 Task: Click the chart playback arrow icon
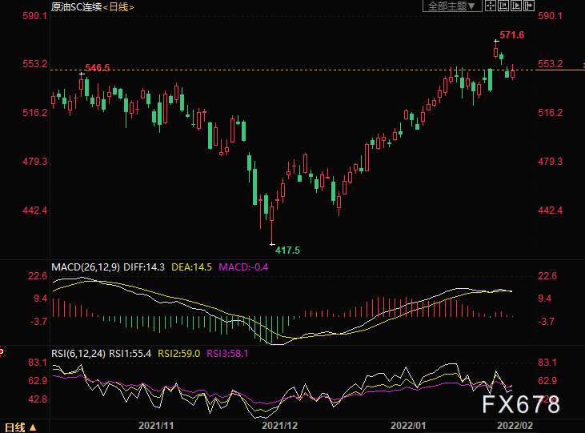tap(516, 6)
